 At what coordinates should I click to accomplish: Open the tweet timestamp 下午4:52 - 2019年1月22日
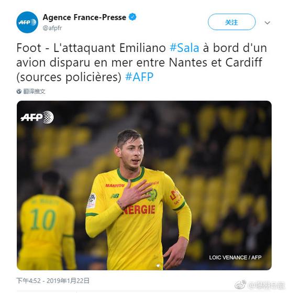point(53,280)
